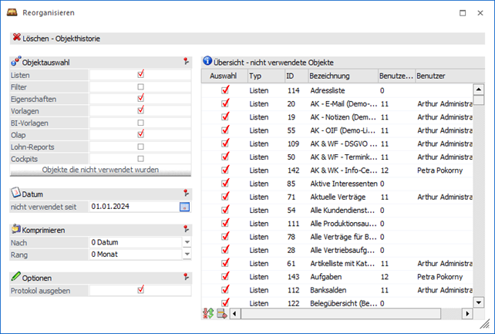495x334 pixels.
Task: Click the pin icon in Datum header
Action: 186,194
